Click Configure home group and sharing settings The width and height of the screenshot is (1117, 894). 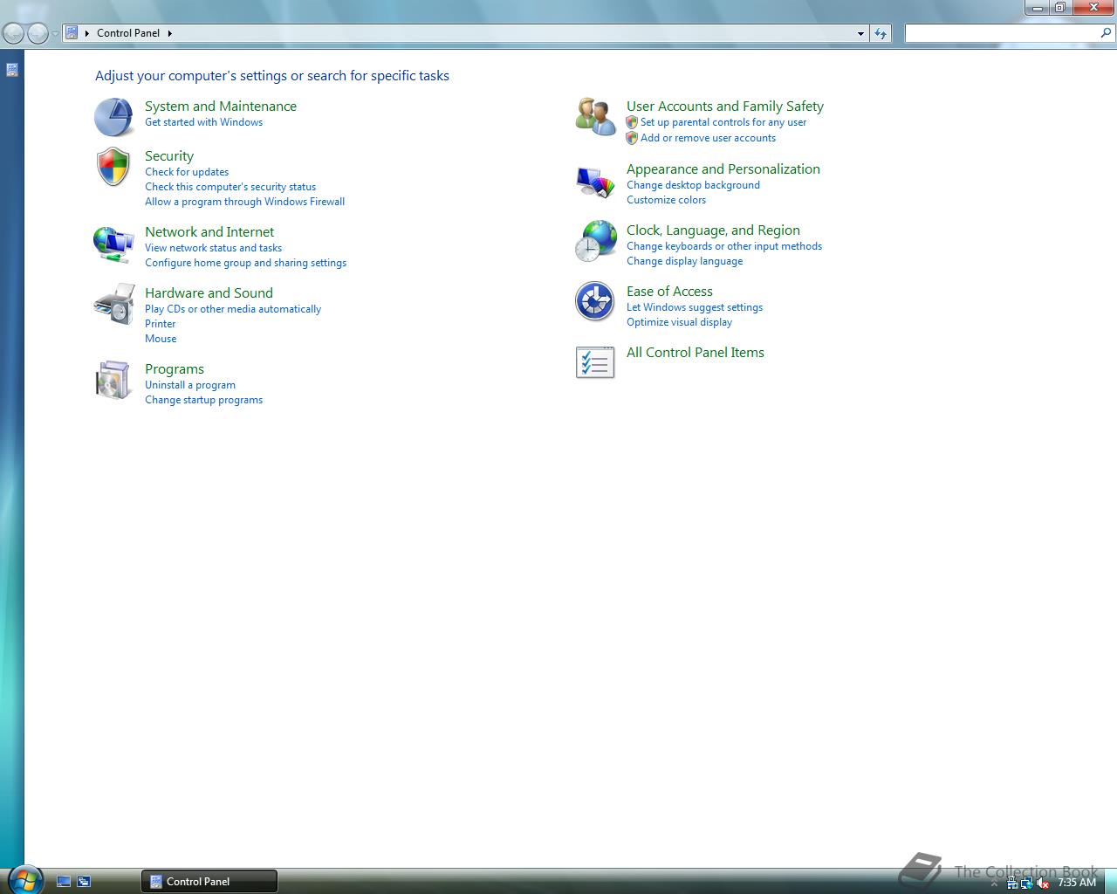245,263
